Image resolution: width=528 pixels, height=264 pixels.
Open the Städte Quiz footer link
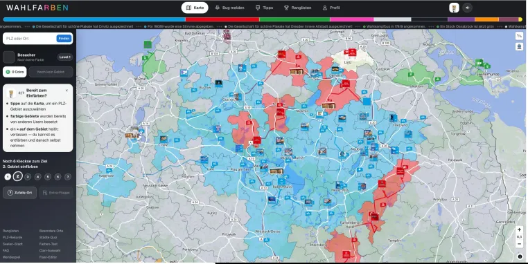(x=48, y=238)
